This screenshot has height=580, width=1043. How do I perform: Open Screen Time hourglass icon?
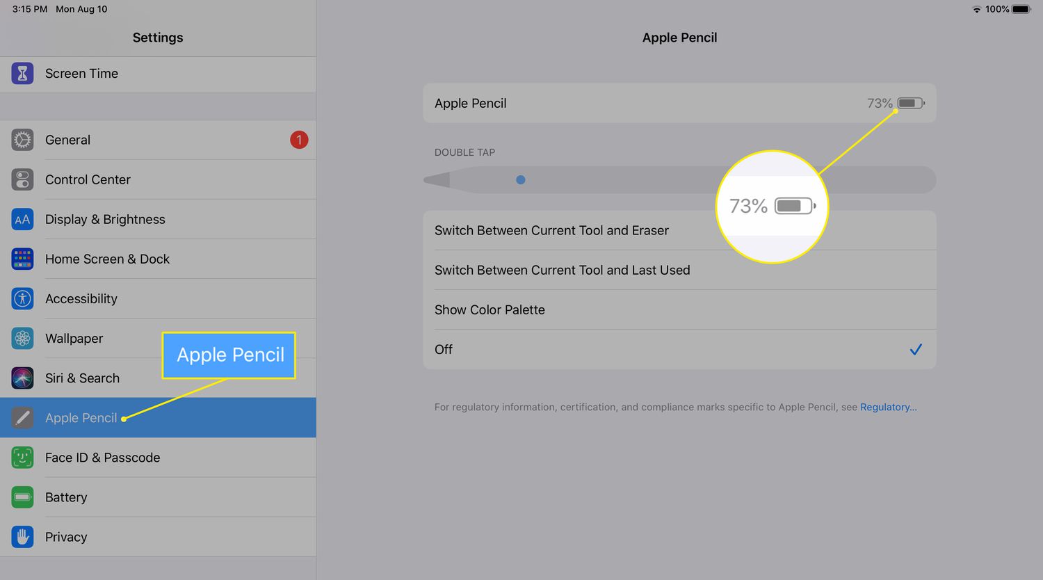click(22, 73)
